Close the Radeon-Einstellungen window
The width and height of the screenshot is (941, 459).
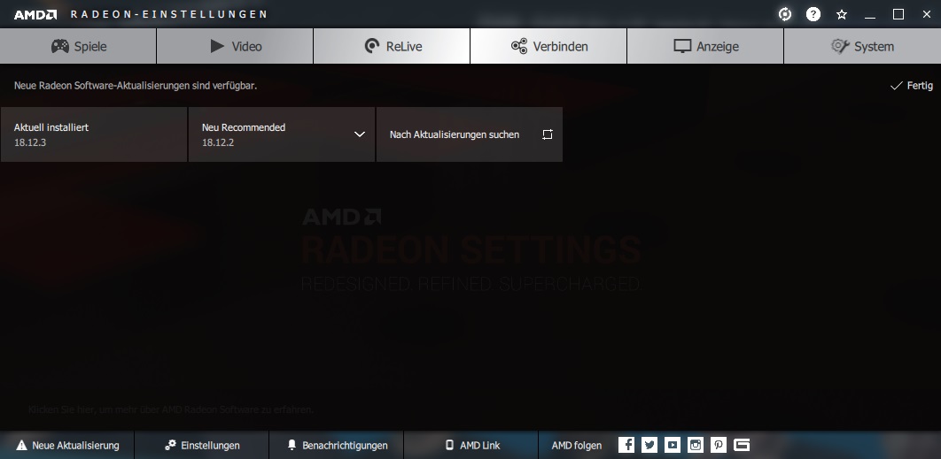click(x=927, y=14)
